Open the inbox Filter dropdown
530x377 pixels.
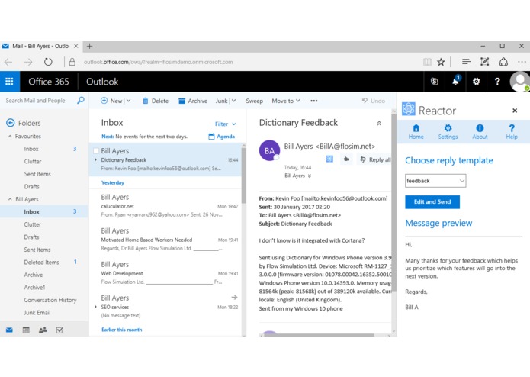(225, 124)
